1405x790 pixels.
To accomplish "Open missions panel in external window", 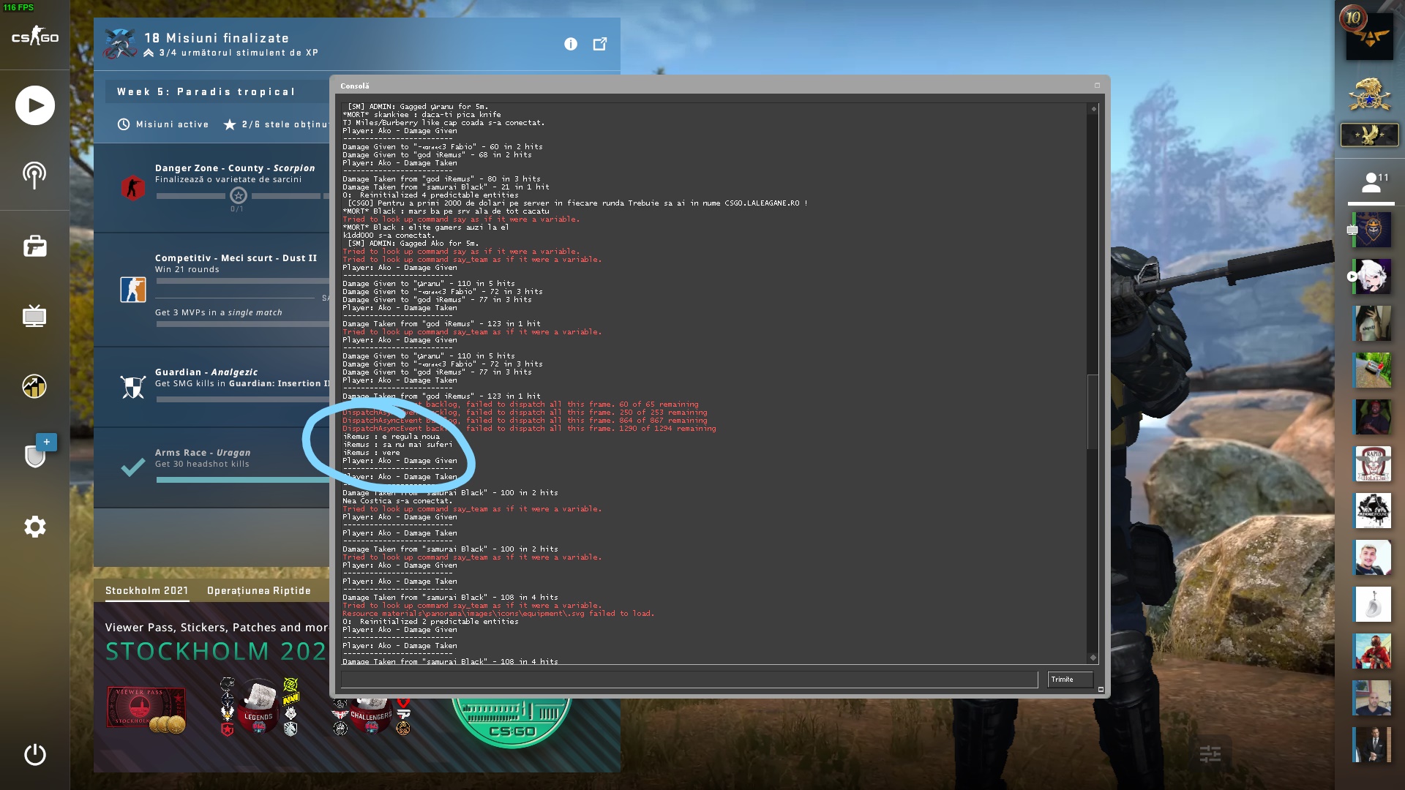I will pyautogui.click(x=599, y=45).
